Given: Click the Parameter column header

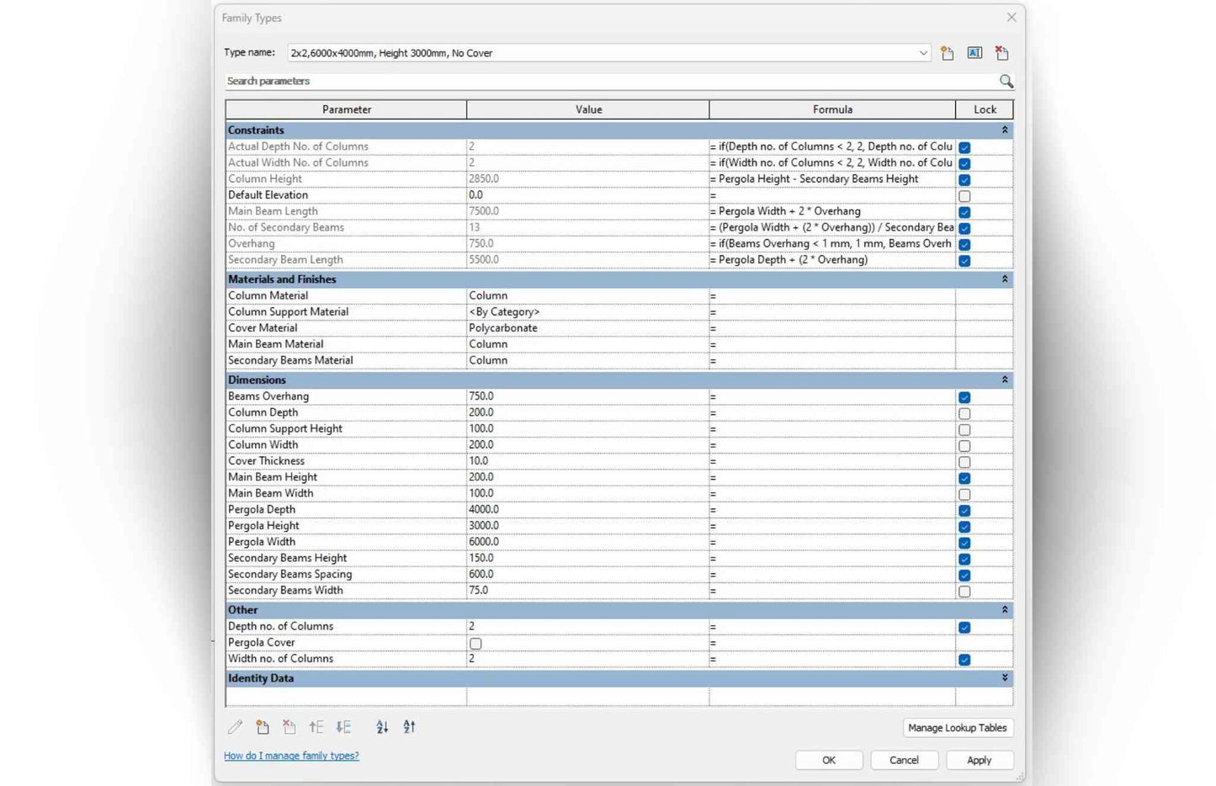Looking at the screenshot, I should 346,109.
